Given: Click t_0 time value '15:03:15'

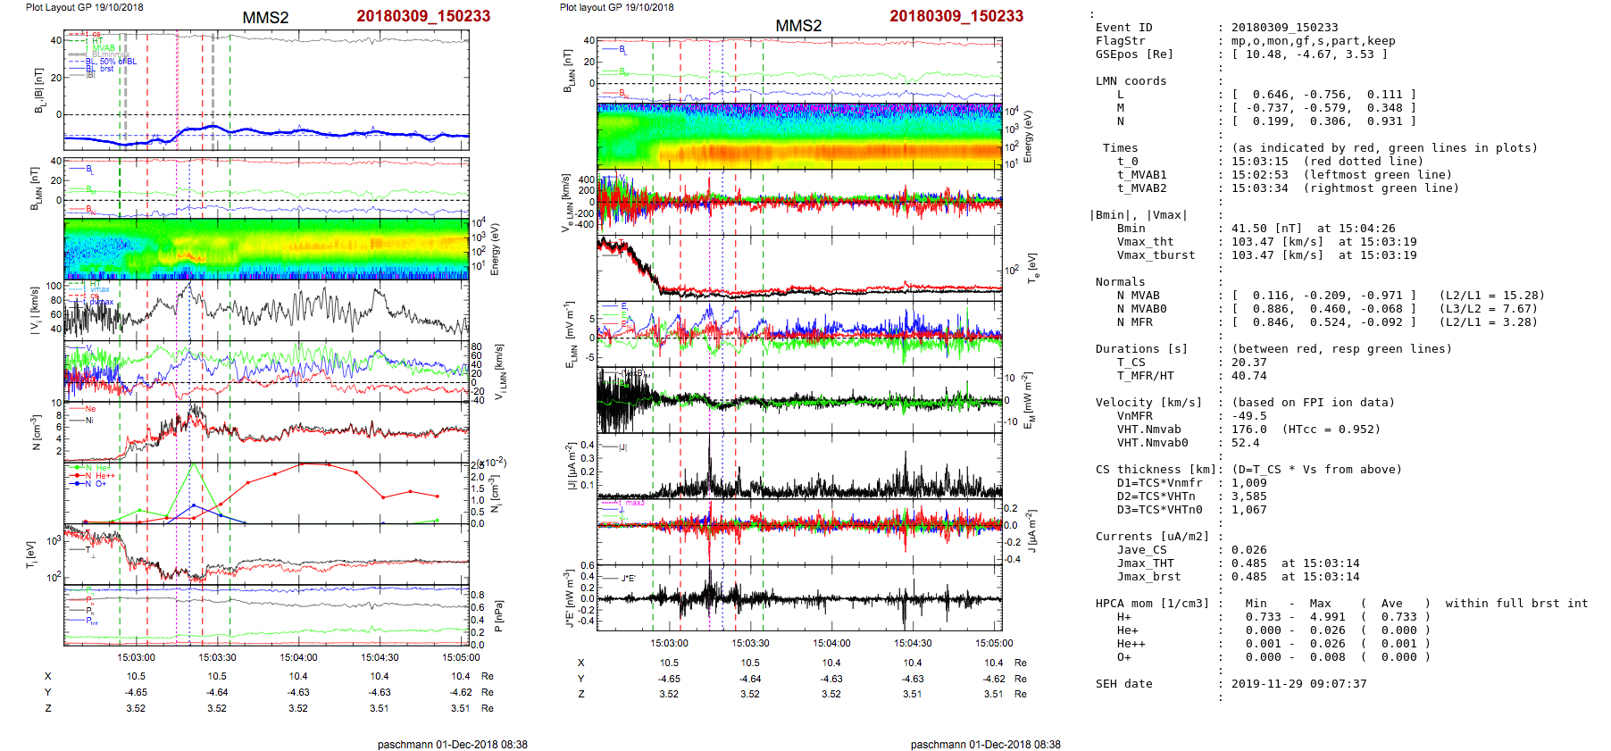Looking at the screenshot, I should [1259, 162].
